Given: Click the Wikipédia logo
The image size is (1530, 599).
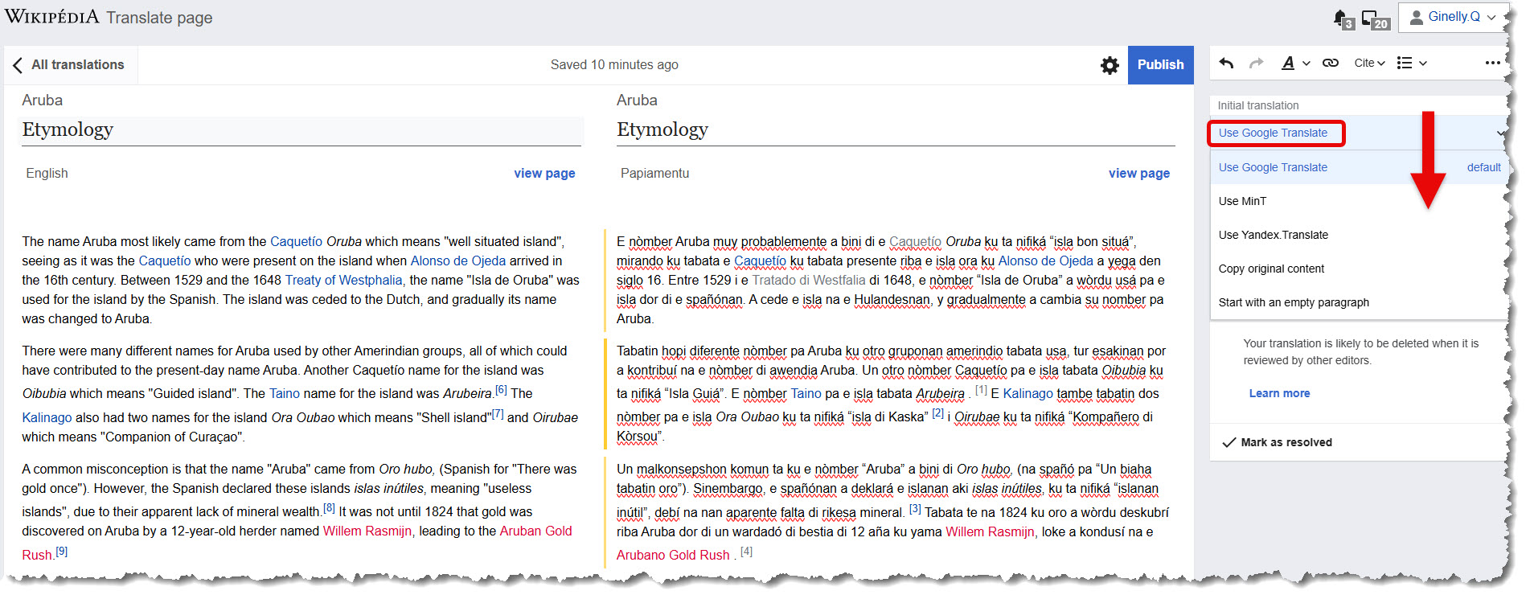Looking at the screenshot, I should (51, 17).
